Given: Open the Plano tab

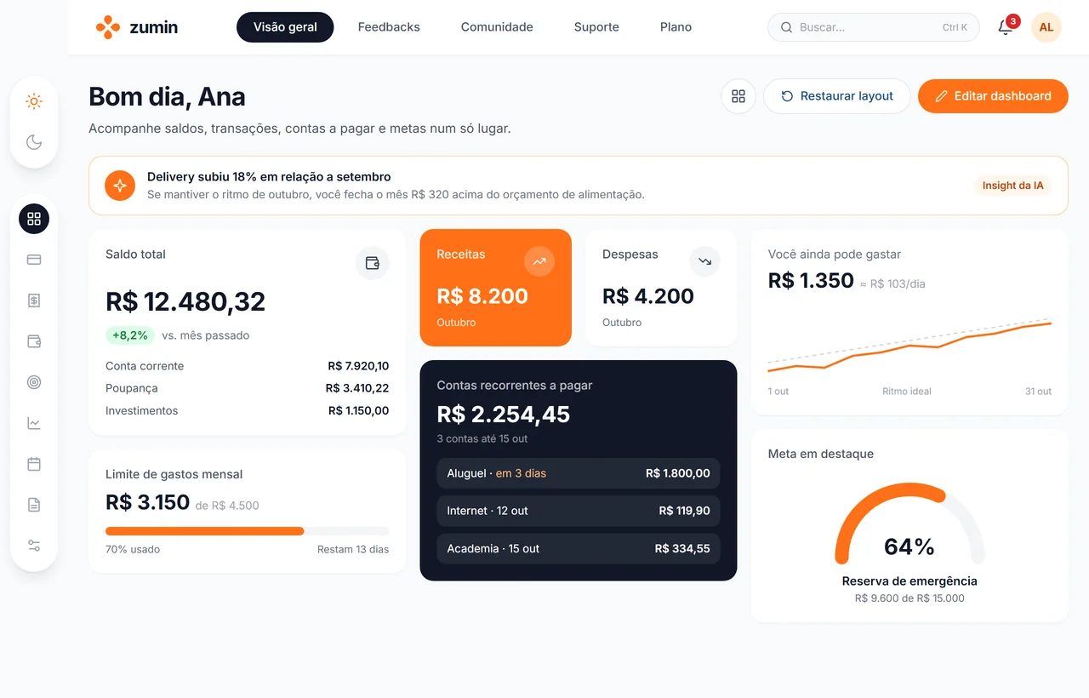Looking at the screenshot, I should click(x=676, y=27).
